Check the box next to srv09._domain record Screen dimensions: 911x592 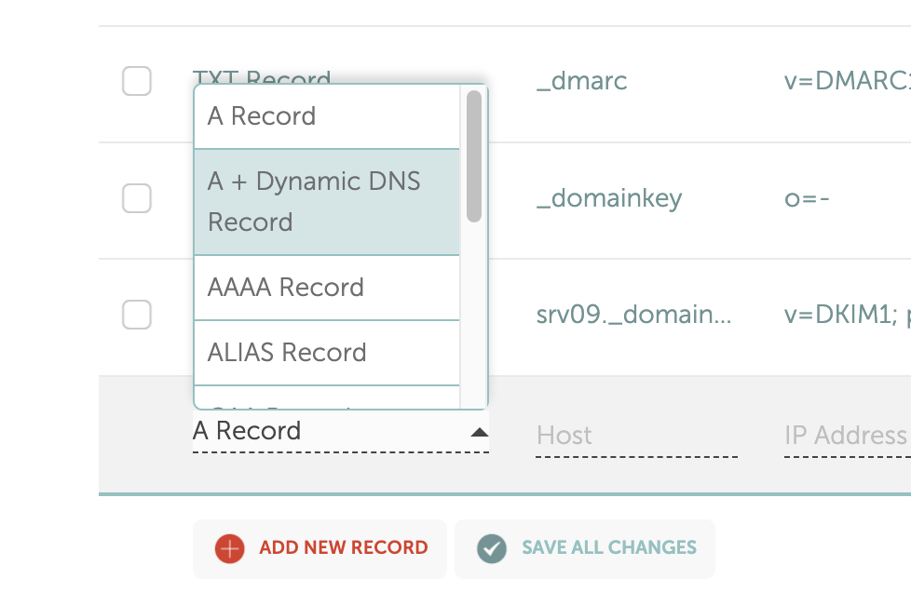coord(137,315)
